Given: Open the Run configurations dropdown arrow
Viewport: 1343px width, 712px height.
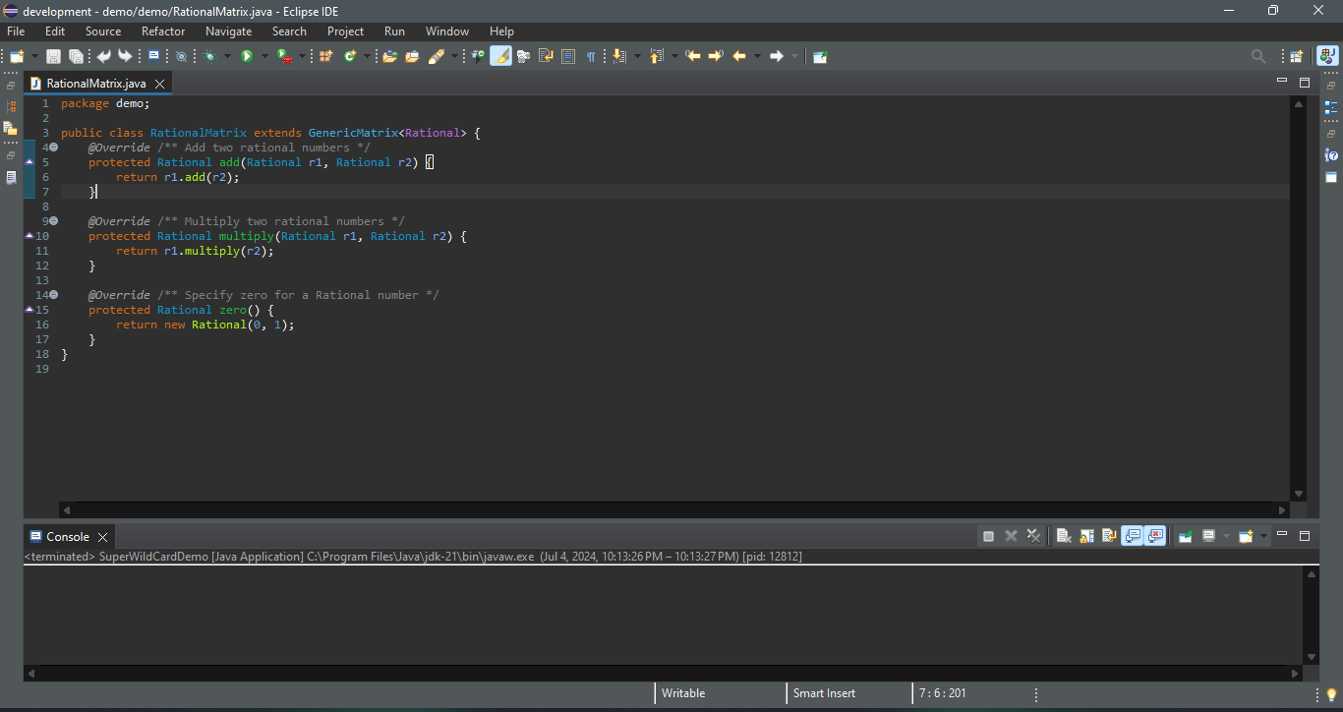Looking at the screenshot, I should pyautogui.click(x=264, y=57).
